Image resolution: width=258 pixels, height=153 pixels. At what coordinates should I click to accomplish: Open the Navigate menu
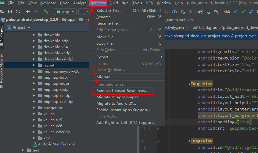point(48,3)
